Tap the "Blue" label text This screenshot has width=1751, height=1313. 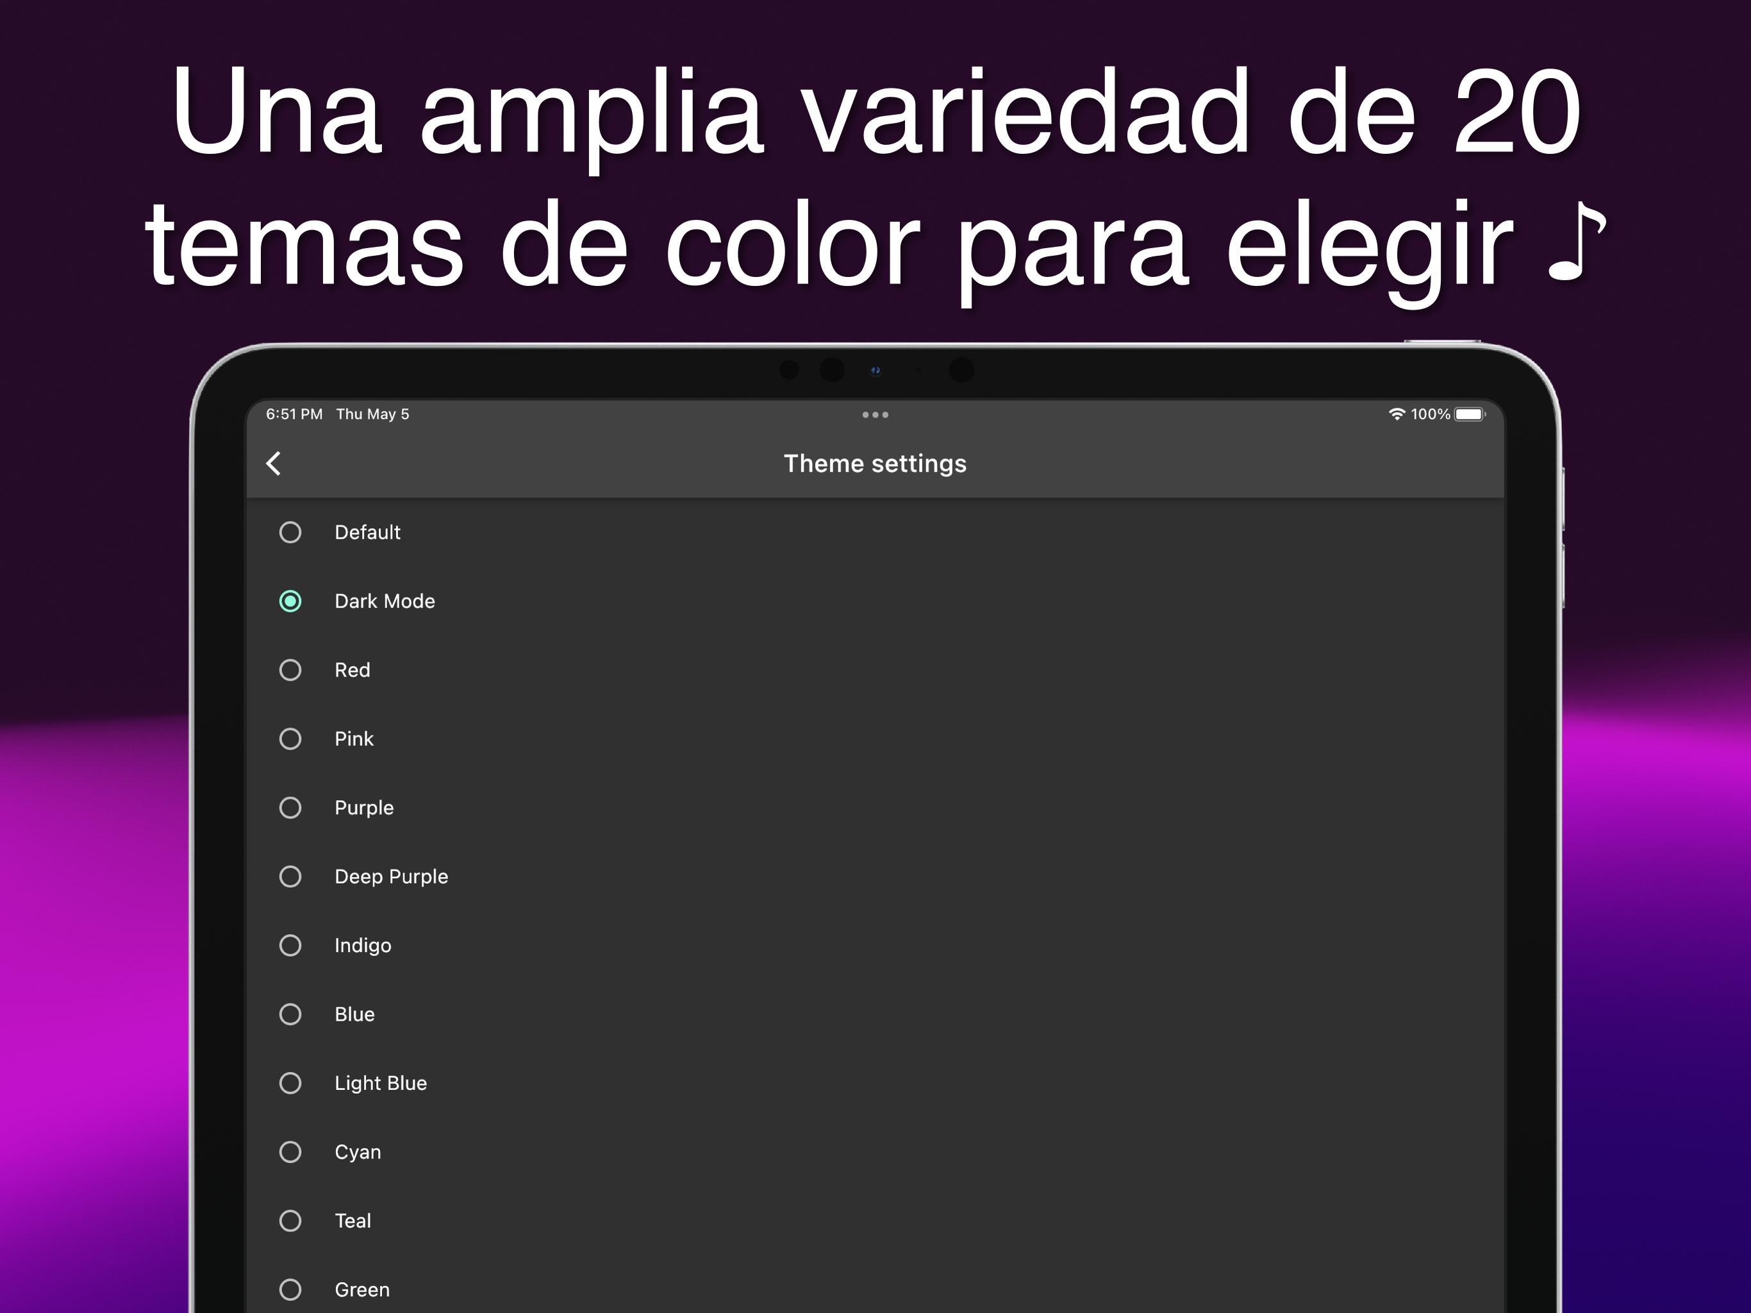coord(354,1014)
